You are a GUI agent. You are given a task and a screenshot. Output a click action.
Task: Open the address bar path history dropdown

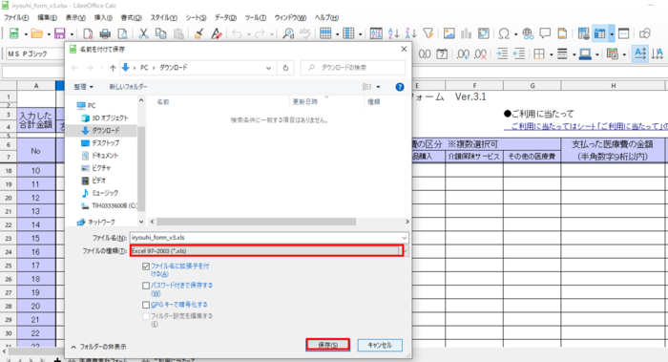[268, 68]
